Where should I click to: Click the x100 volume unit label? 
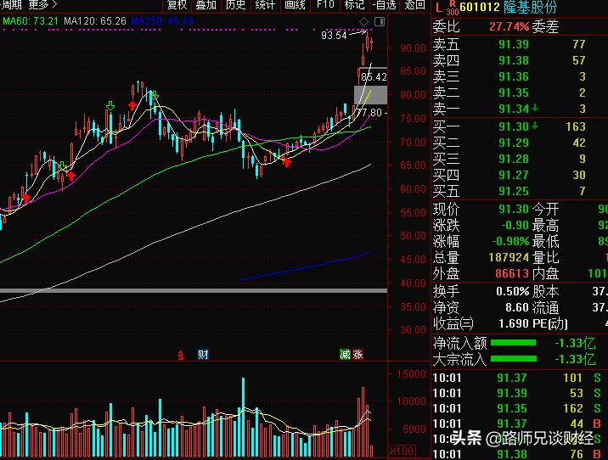[402, 451]
